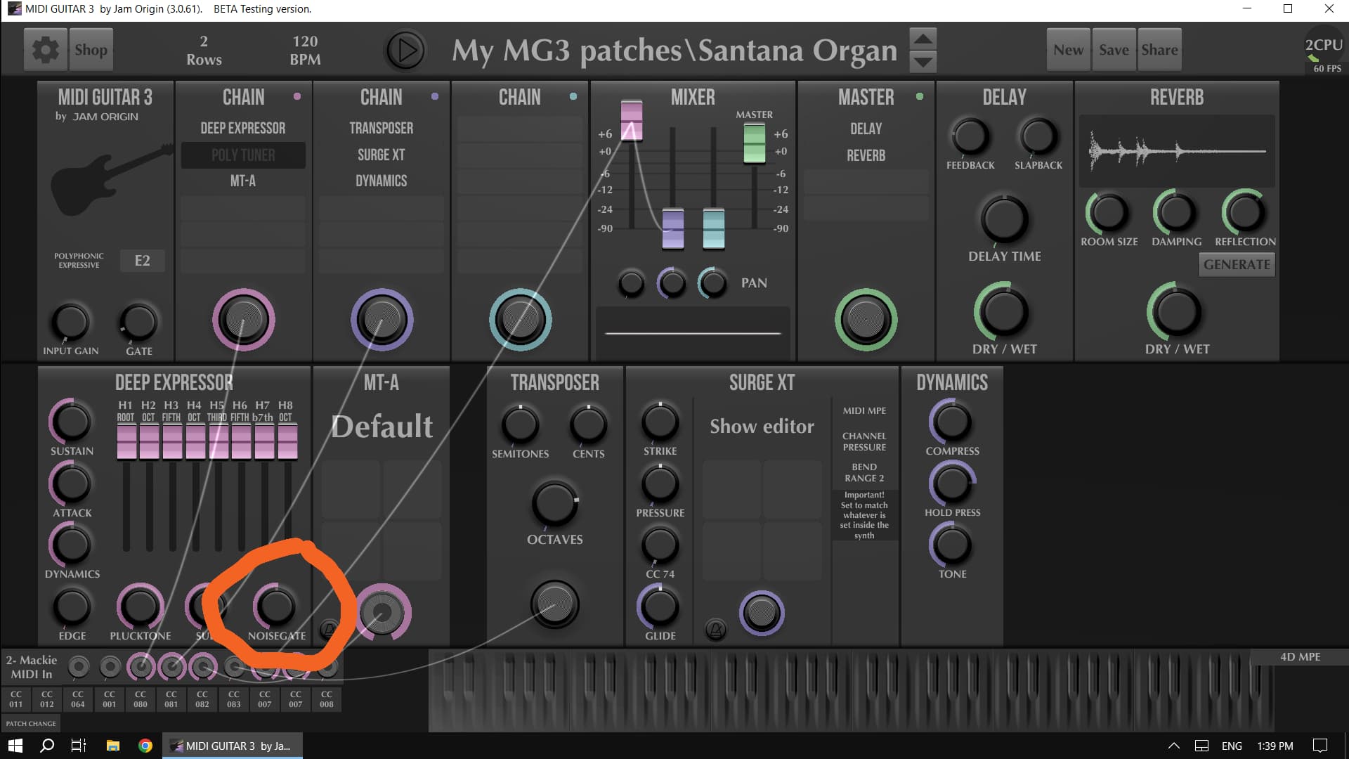Click MIDI jack above CC 081

(x=171, y=666)
